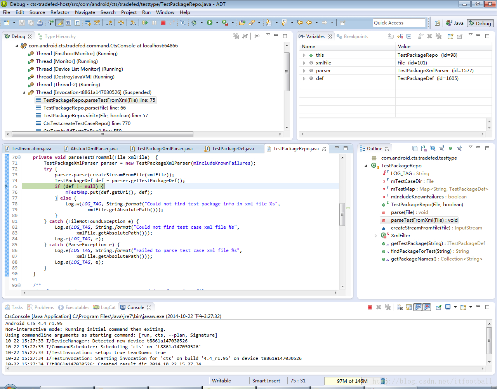Click the Step Over toolbar icon
The height and width of the screenshot is (389, 497).
pos(121,23)
